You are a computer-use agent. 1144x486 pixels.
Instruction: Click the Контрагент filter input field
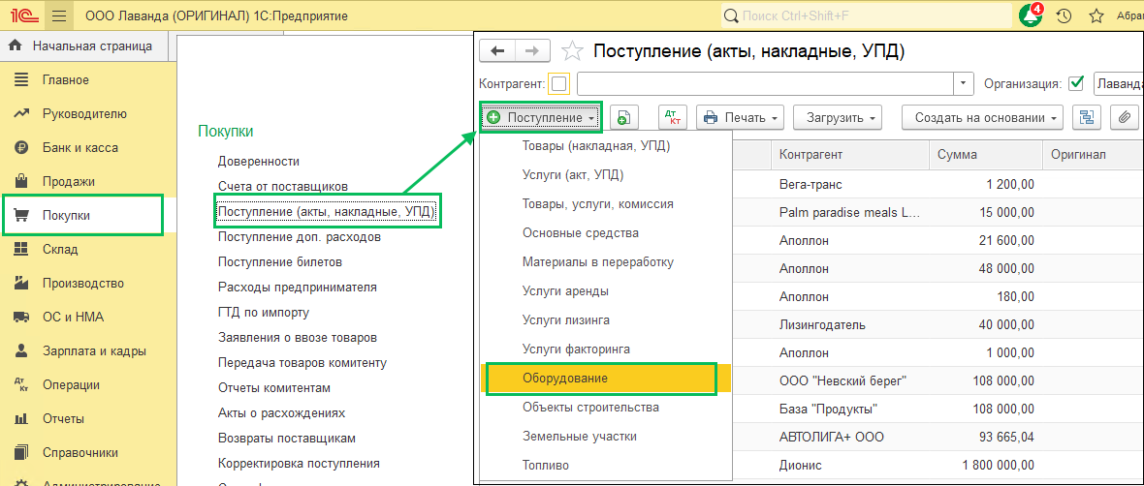[x=766, y=84]
